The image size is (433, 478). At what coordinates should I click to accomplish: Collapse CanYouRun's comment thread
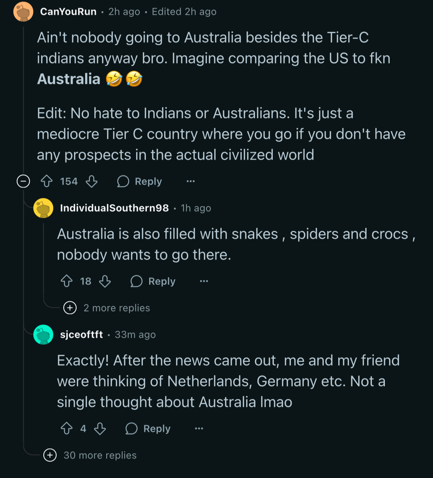coord(23,181)
